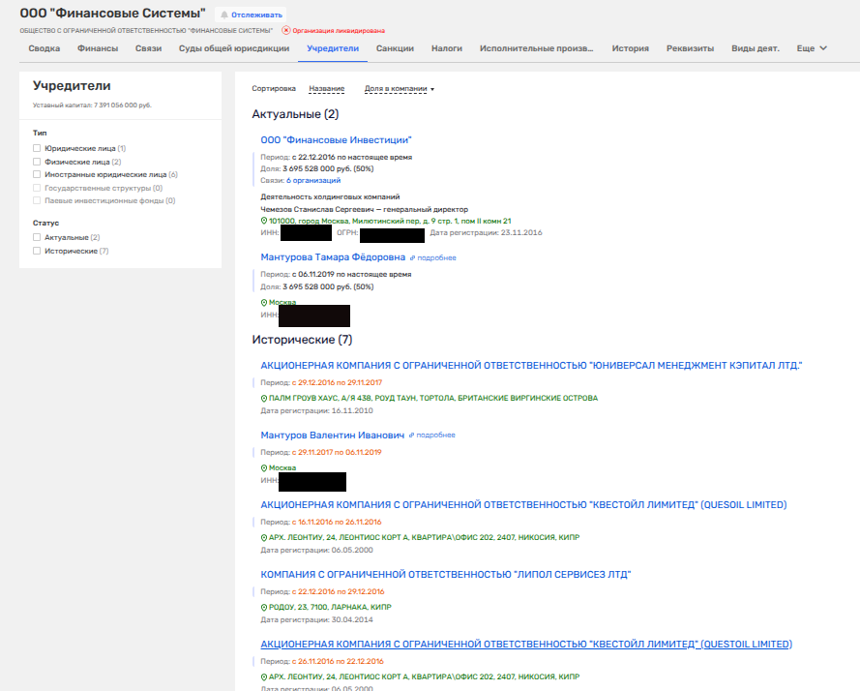Sort founders by Название
The width and height of the screenshot is (860, 691).
[x=326, y=89]
